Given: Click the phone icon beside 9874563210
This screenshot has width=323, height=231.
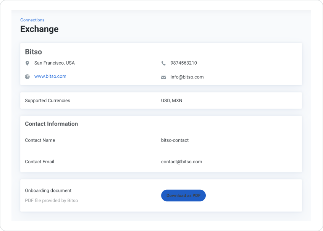Looking at the screenshot, I should tap(164, 63).
